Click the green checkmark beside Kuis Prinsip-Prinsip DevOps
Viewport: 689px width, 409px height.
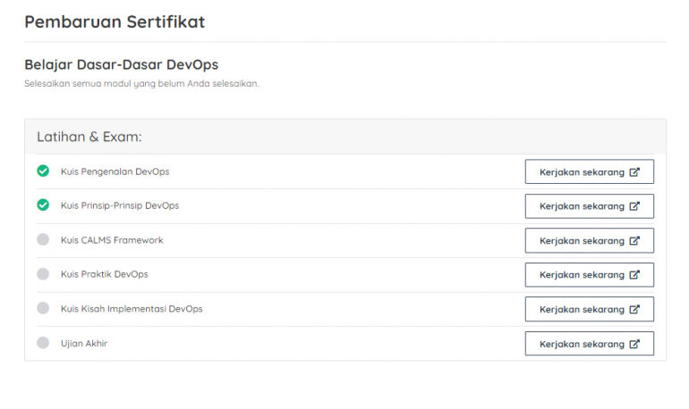pos(43,205)
